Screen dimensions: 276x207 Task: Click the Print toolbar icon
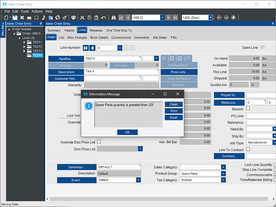(74, 18)
